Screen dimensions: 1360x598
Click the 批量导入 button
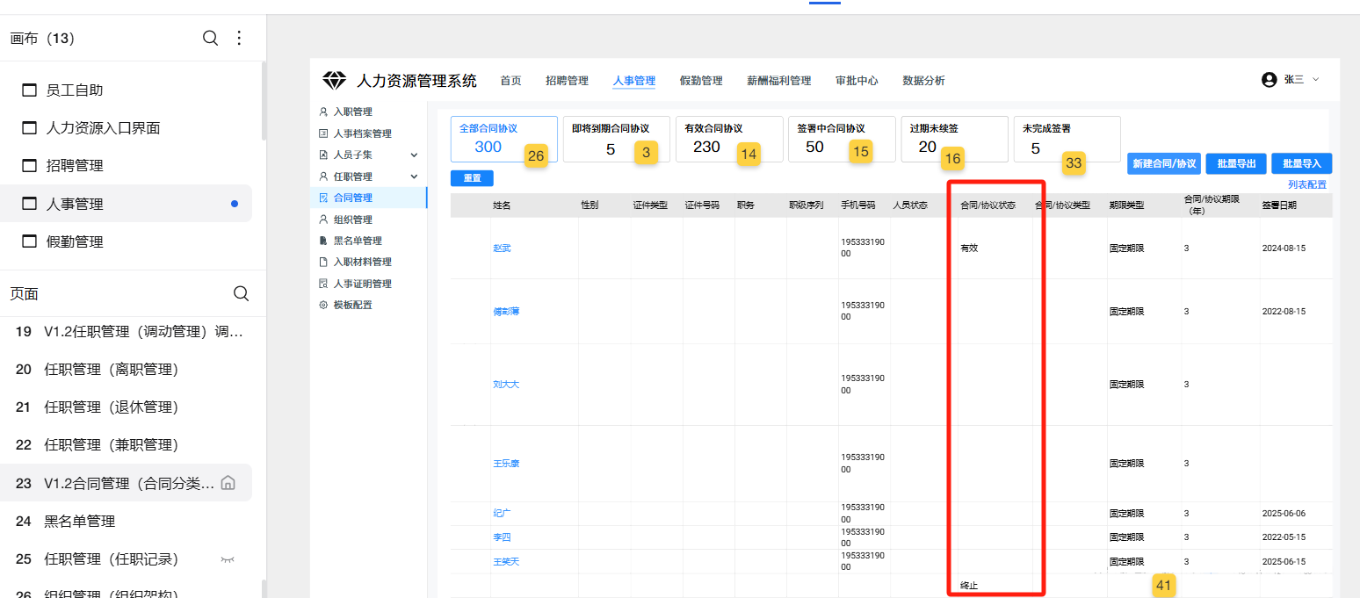click(1302, 163)
